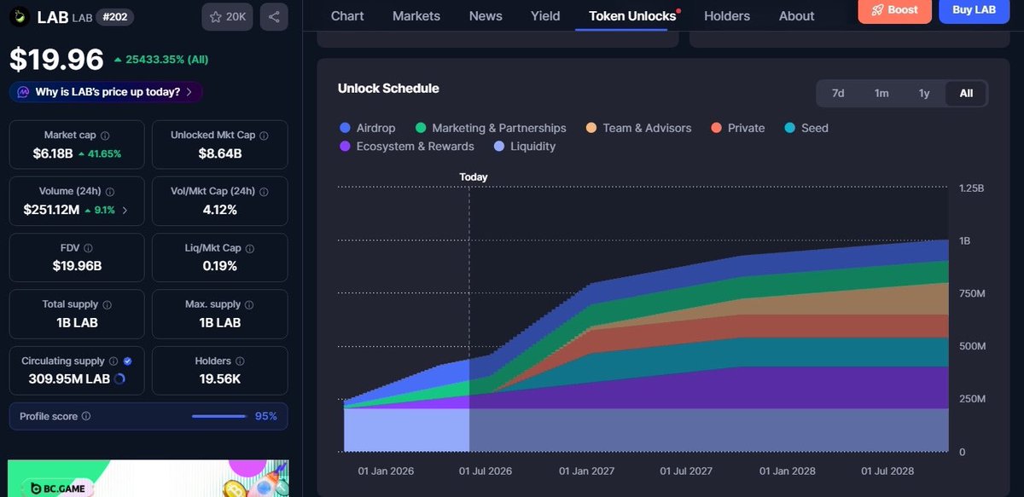
Task: Select the All range option
Action: point(966,93)
